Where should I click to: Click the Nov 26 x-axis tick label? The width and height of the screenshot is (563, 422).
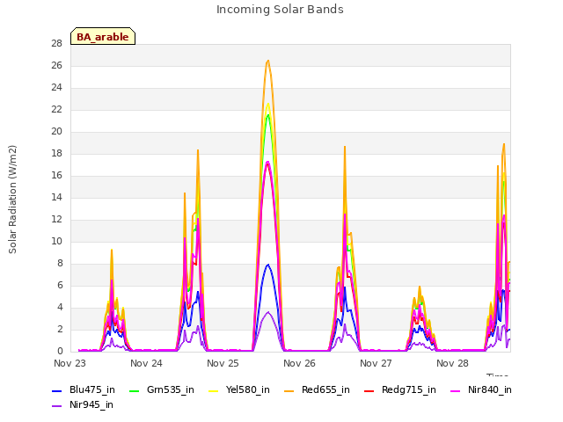[x=299, y=363]
